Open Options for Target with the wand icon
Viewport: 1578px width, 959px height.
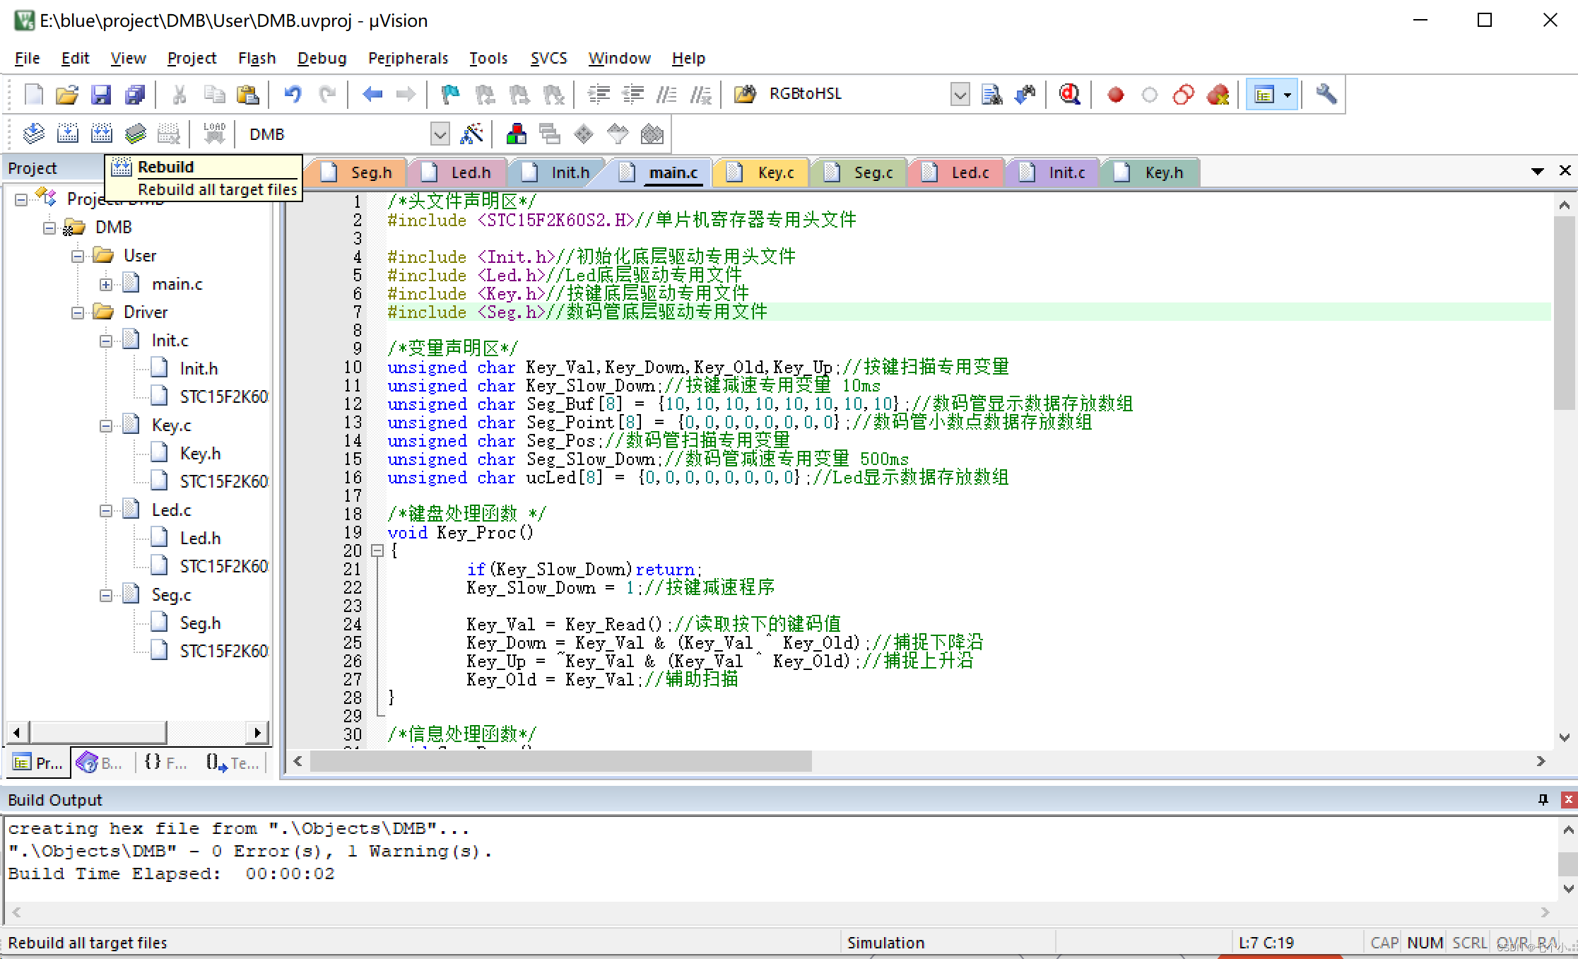pos(472,134)
